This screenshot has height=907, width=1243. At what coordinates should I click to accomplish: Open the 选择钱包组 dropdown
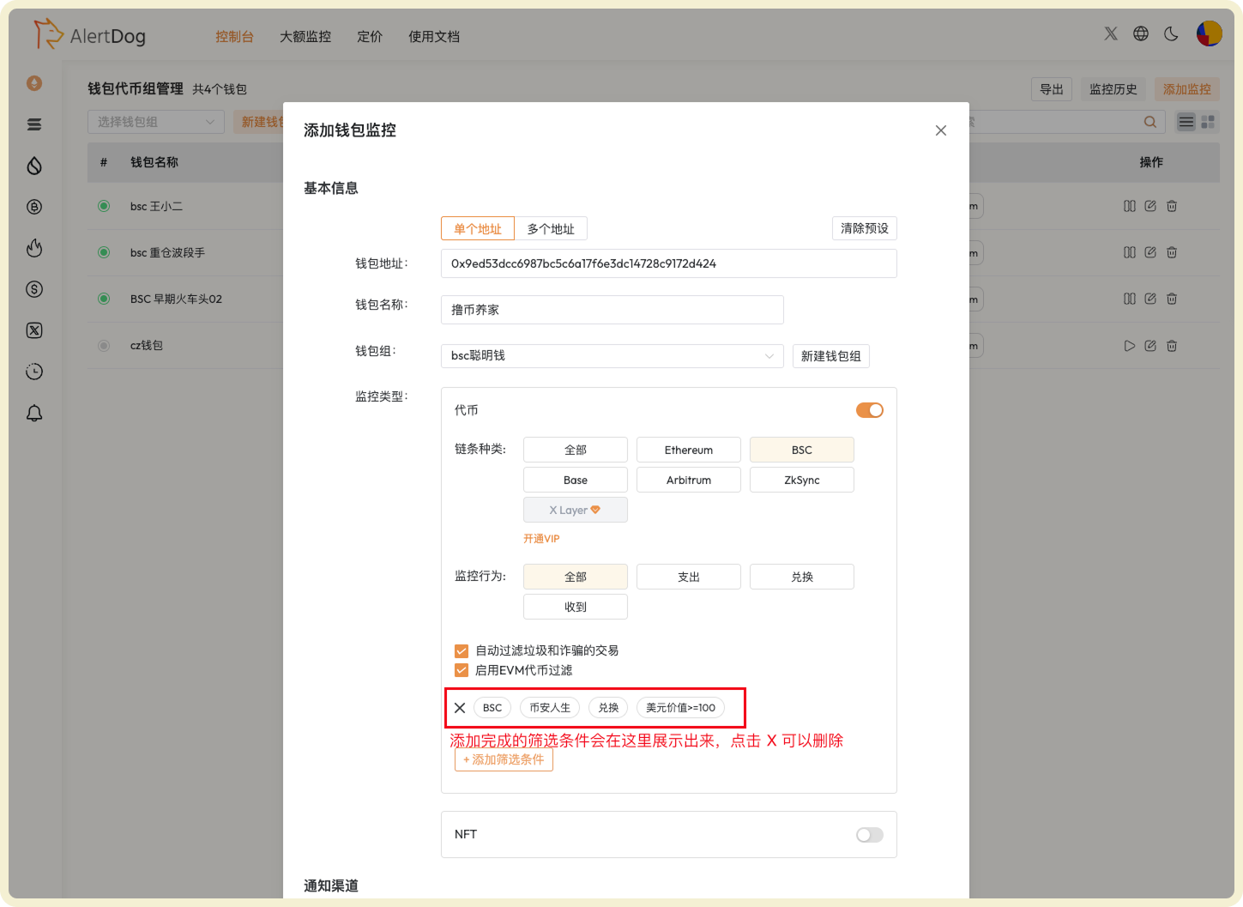coord(155,121)
